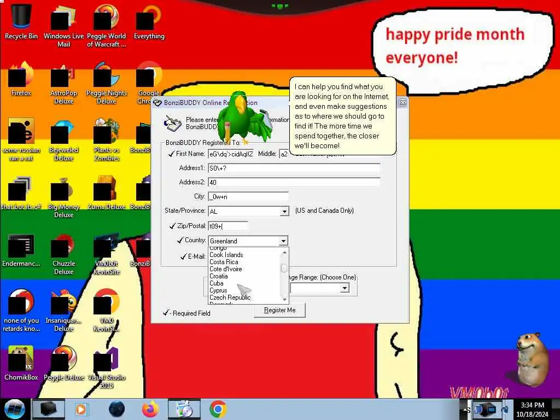Click the Zip/Postal input field
Viewport: 560px width, 420px height.
click(x=228, y=226)
